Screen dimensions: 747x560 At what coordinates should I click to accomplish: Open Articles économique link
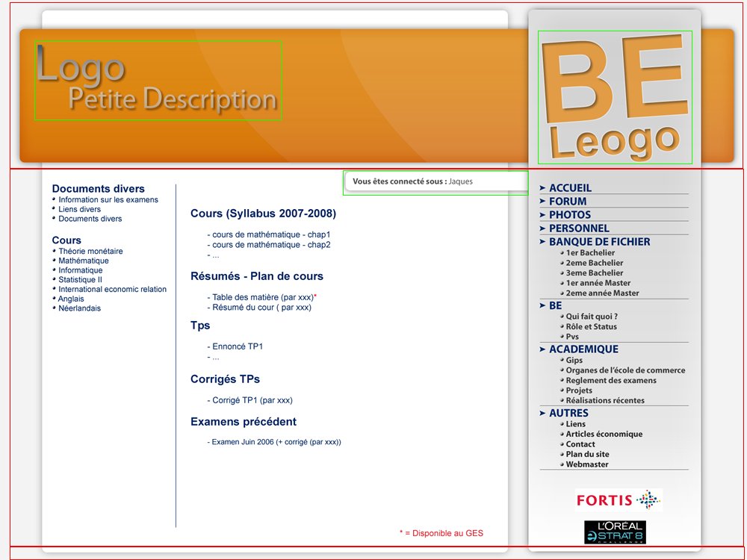(604, 435)
